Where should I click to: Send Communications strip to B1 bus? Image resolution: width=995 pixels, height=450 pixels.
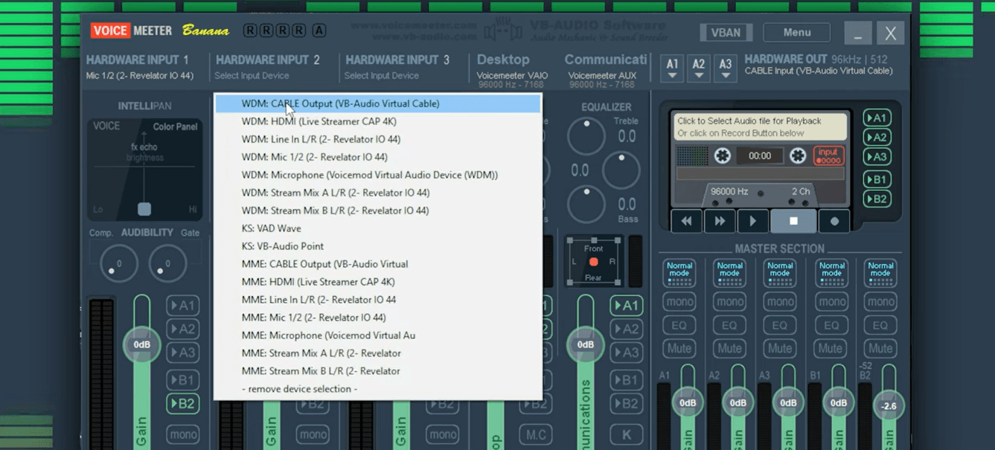pyautogui.click(x=627, y=380)
